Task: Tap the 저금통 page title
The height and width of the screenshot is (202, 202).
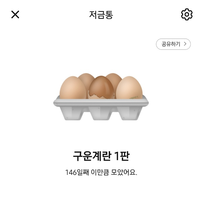Action: [101, 15]
